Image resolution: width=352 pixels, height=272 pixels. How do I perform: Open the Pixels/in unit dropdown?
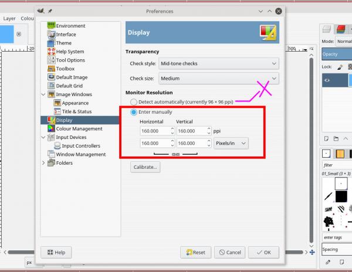click(x=231, y=143)
